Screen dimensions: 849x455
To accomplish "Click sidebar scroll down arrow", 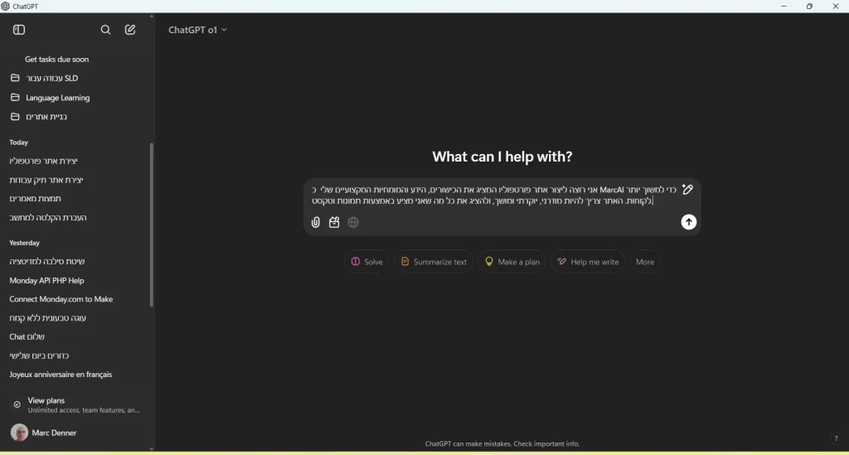I will click(152, 448).
